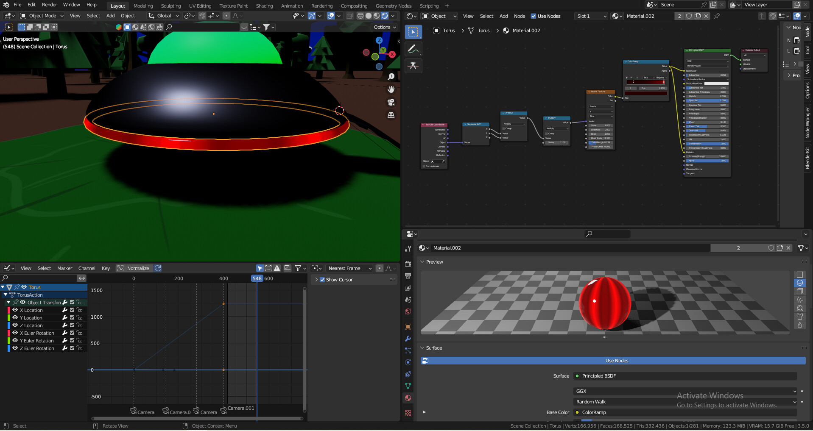813x431 pixels.
Task: Click the blue Use Nodes button
Action: (616, 361)
